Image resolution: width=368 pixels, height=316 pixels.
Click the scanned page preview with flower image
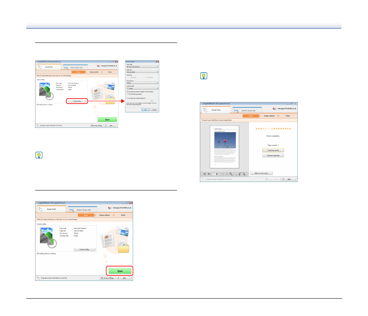click(x=225, y=147)
